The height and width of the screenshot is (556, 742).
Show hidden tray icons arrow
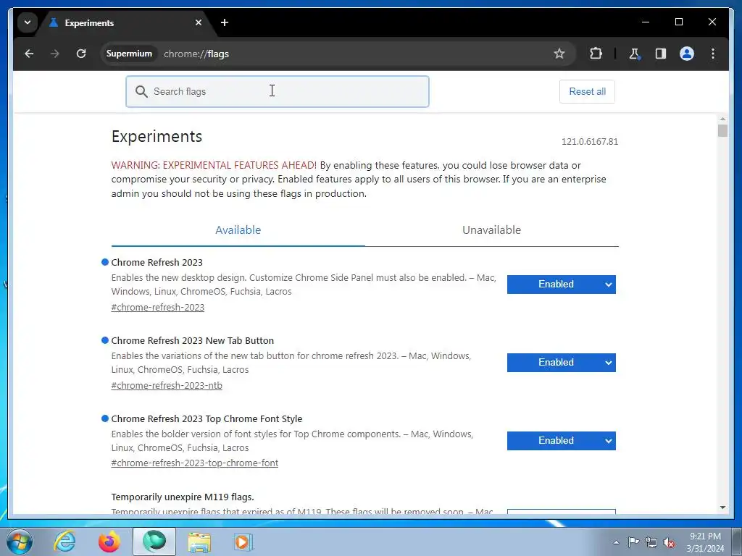click(616, 542)
